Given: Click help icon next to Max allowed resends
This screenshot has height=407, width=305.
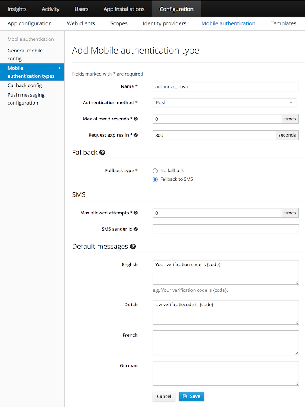Looking at the screenshot, I should click(x=136, y=119).
